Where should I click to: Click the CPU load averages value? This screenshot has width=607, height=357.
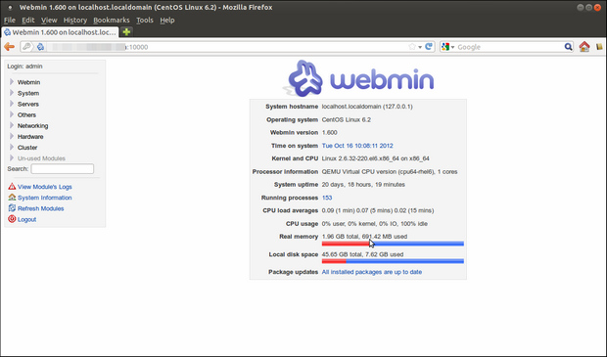(378, 210)
